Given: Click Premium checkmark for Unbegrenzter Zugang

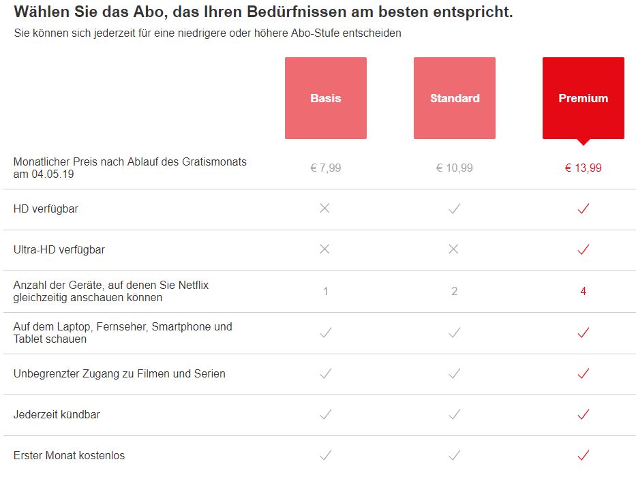Looking at the screenshot, I should 584,373.
